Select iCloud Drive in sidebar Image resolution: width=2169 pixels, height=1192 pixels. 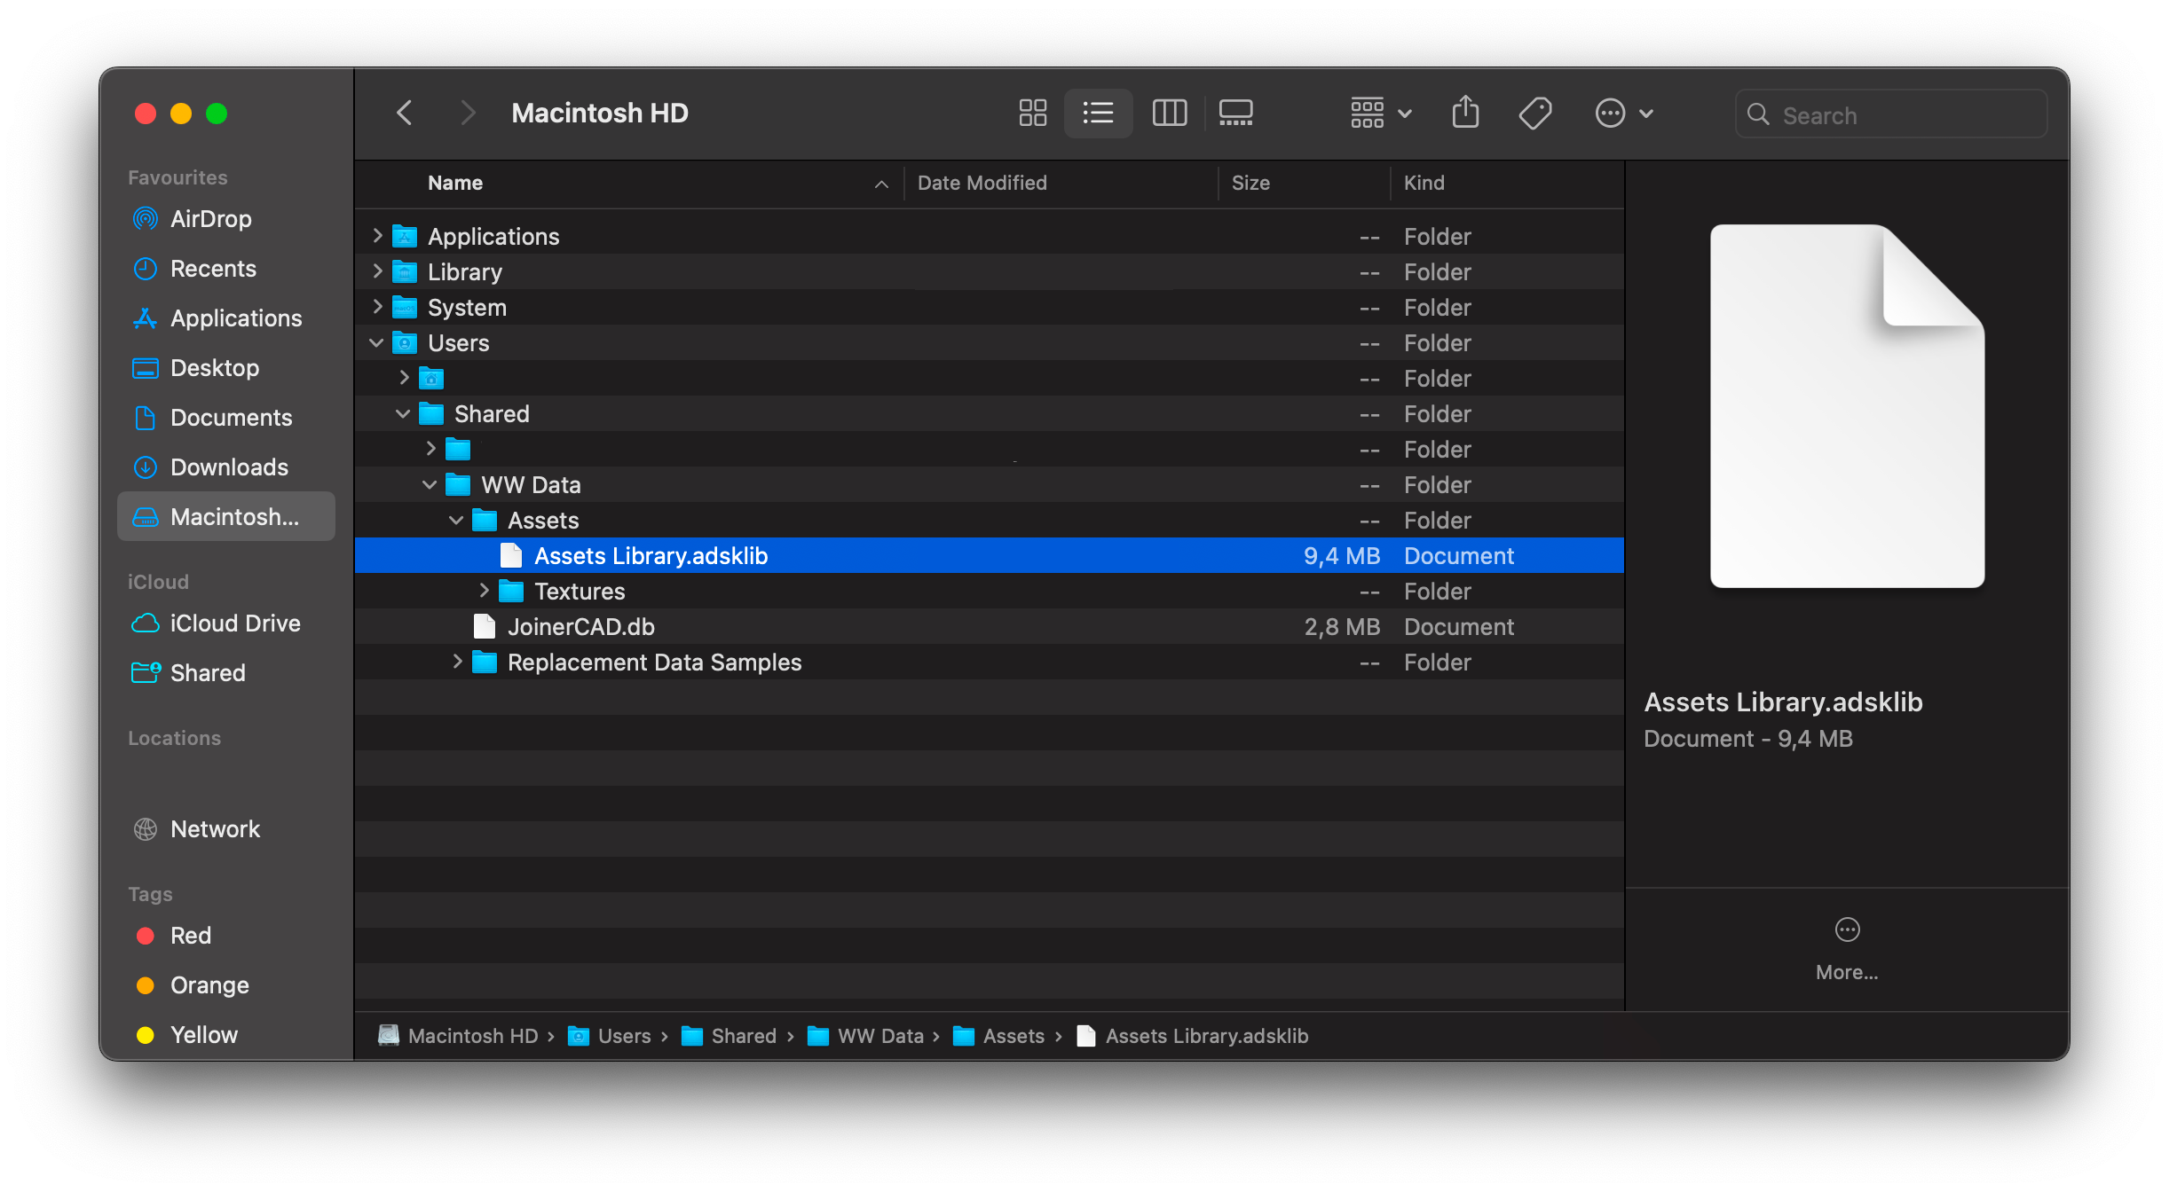click(234, 623)
